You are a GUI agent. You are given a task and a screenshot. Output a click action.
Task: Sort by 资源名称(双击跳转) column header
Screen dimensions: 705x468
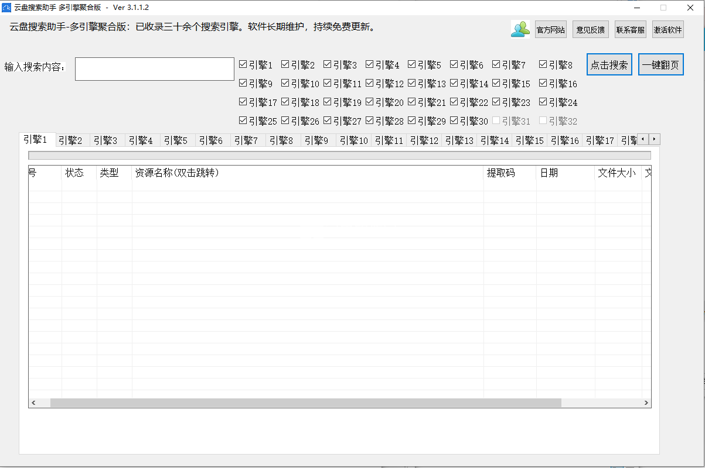308,173
